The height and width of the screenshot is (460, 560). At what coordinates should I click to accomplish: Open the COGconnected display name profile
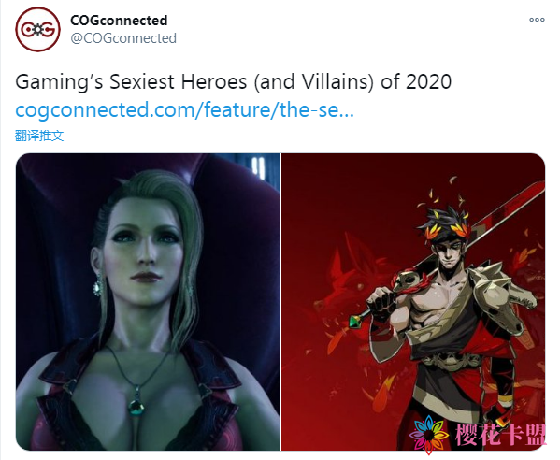[x=119, y=21]
